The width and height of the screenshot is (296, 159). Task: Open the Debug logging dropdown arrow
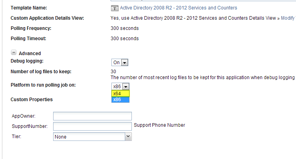(125, 63)
